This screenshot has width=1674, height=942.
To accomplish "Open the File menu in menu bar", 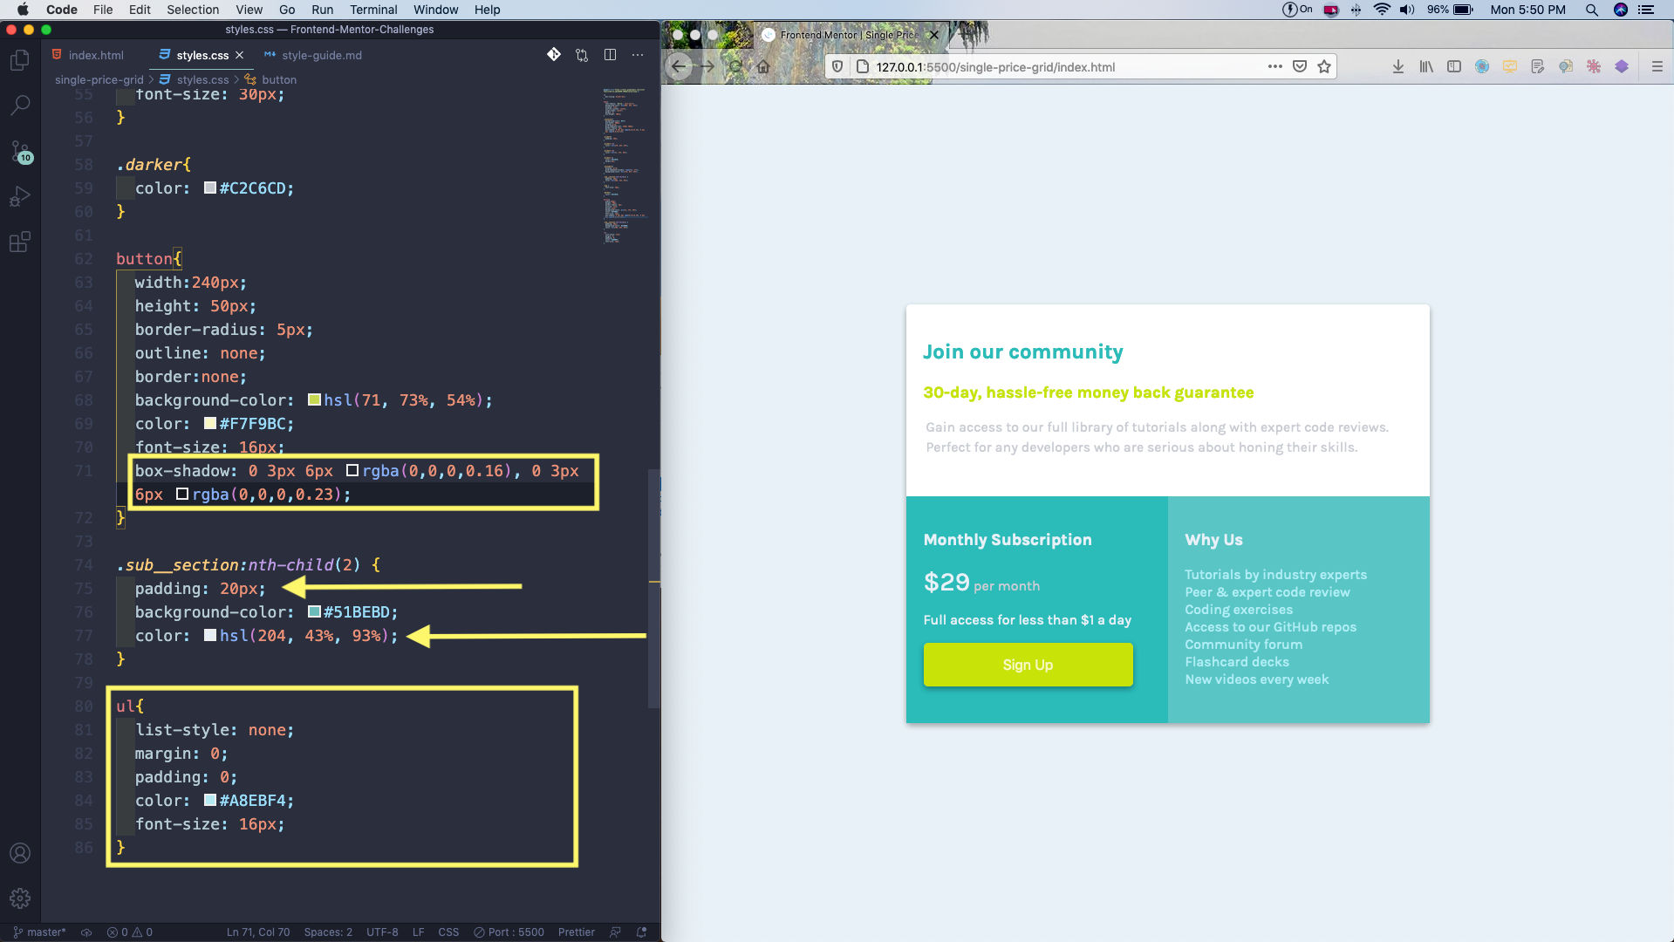I will 103,10.
